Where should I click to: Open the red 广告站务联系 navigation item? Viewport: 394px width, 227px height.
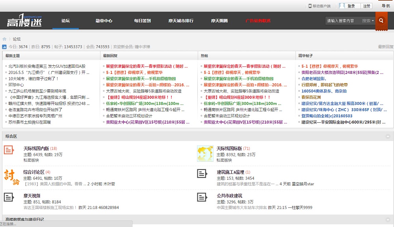click(258, 20)
